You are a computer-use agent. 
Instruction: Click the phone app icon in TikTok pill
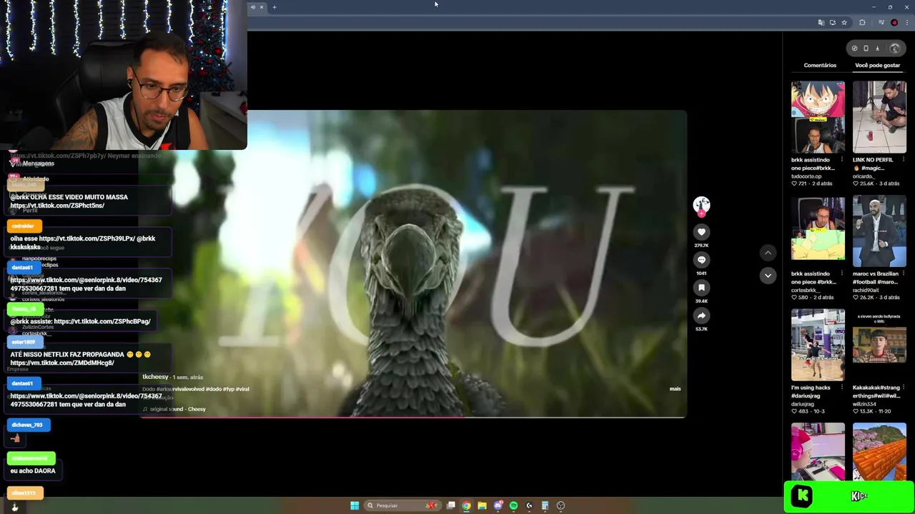(866, 49)
